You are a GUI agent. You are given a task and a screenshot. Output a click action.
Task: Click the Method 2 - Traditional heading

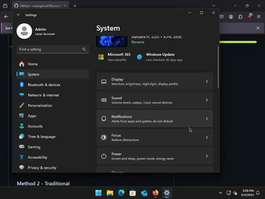point(43,183)
